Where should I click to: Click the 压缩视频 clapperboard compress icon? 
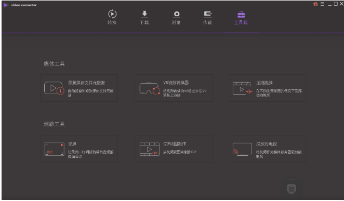[x=243, y=88]
